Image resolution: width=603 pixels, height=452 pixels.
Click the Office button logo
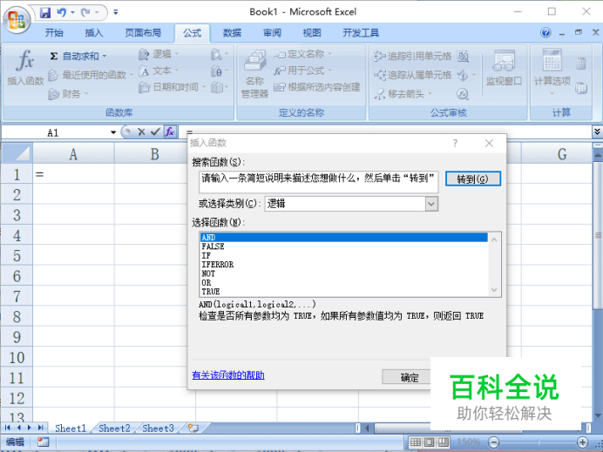click(17, 19)
